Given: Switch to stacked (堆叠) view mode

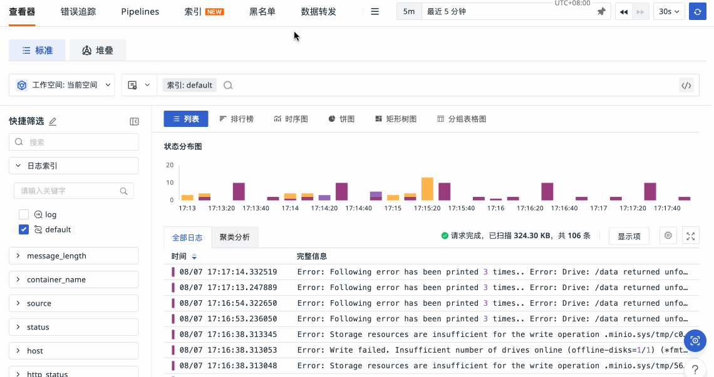Looking at the screenshot, I should [x=98, y=51].
